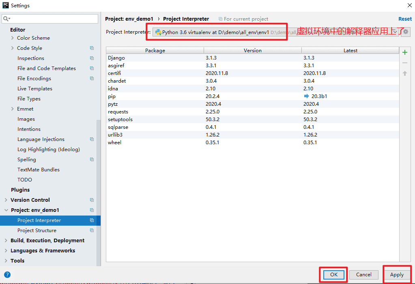Screen dimensions: 415x284
Task: Expand the Code Style tree node
Action: tap(13, 48)
